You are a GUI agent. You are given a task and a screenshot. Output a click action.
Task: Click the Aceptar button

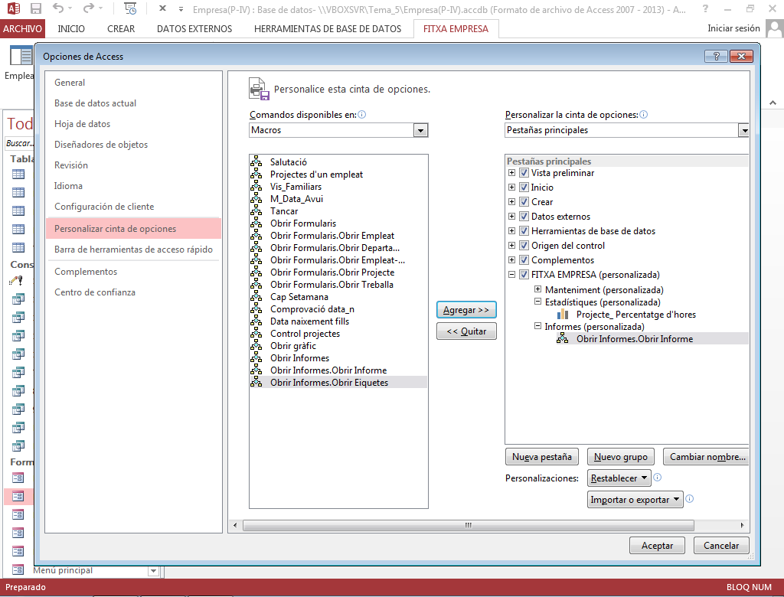click(657, 546)
